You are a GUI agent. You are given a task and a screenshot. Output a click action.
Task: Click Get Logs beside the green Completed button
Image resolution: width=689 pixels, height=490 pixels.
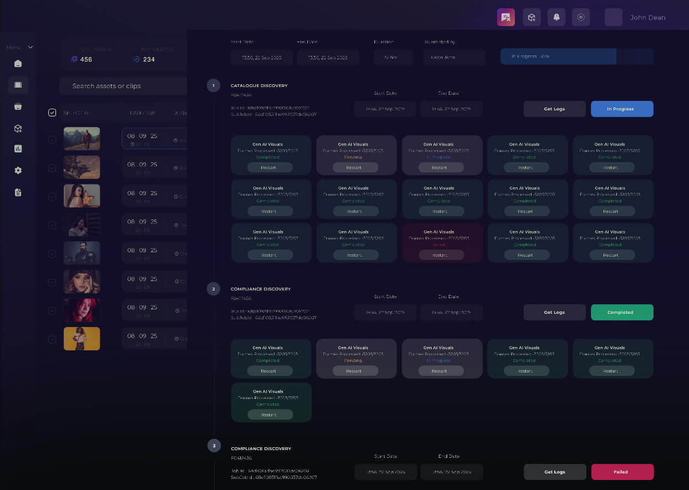(554, 312)
